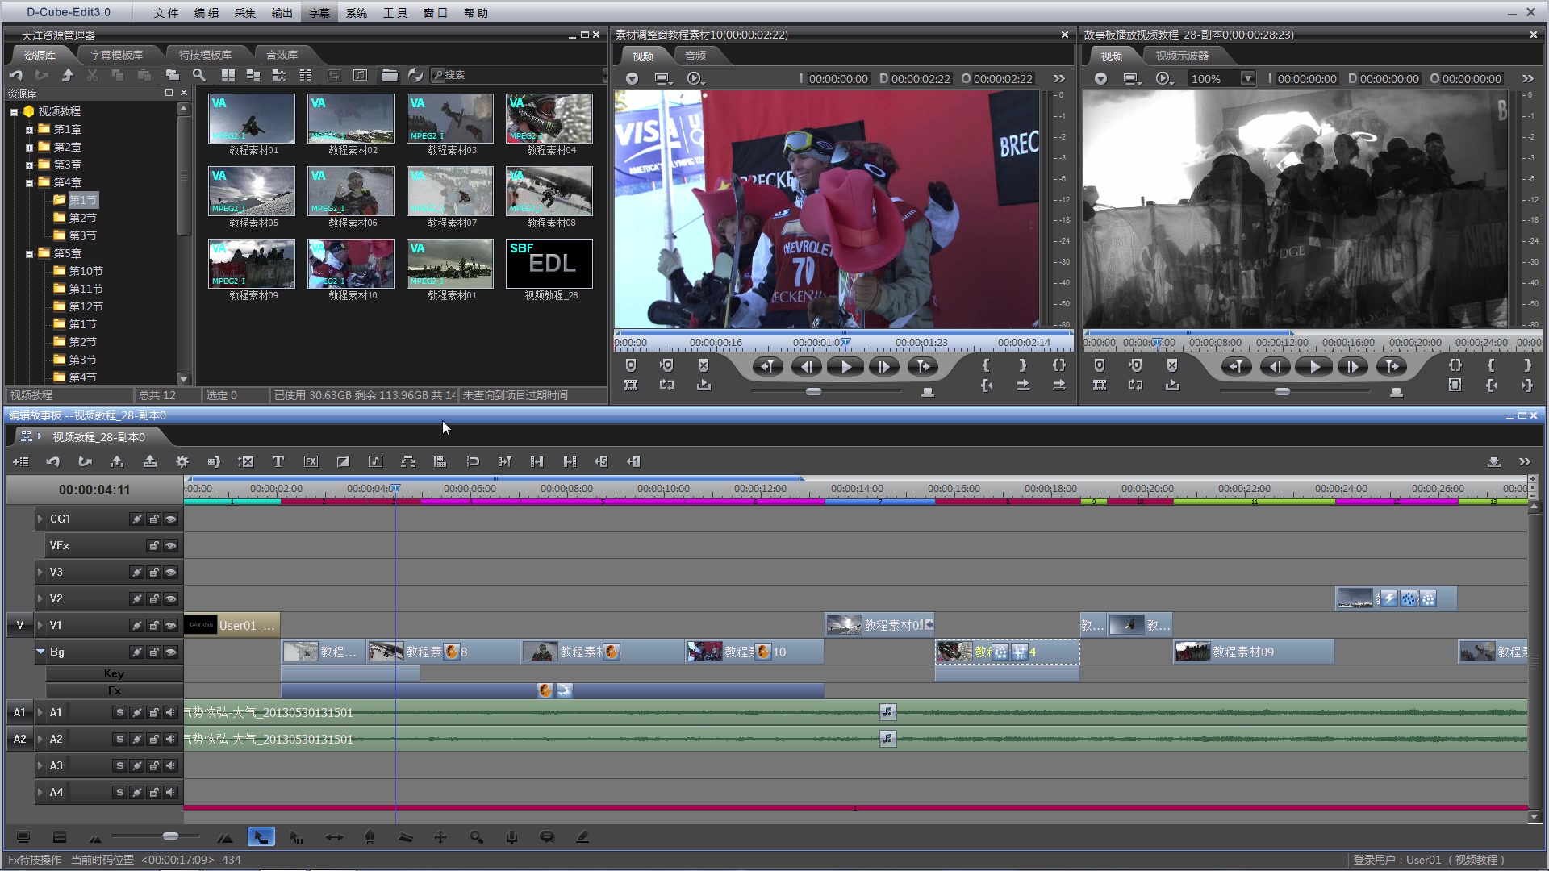Click the search magnifier icon in resource manager toolbar
The width and height of the screenshot is (1549, 871).
pos(198,75)
